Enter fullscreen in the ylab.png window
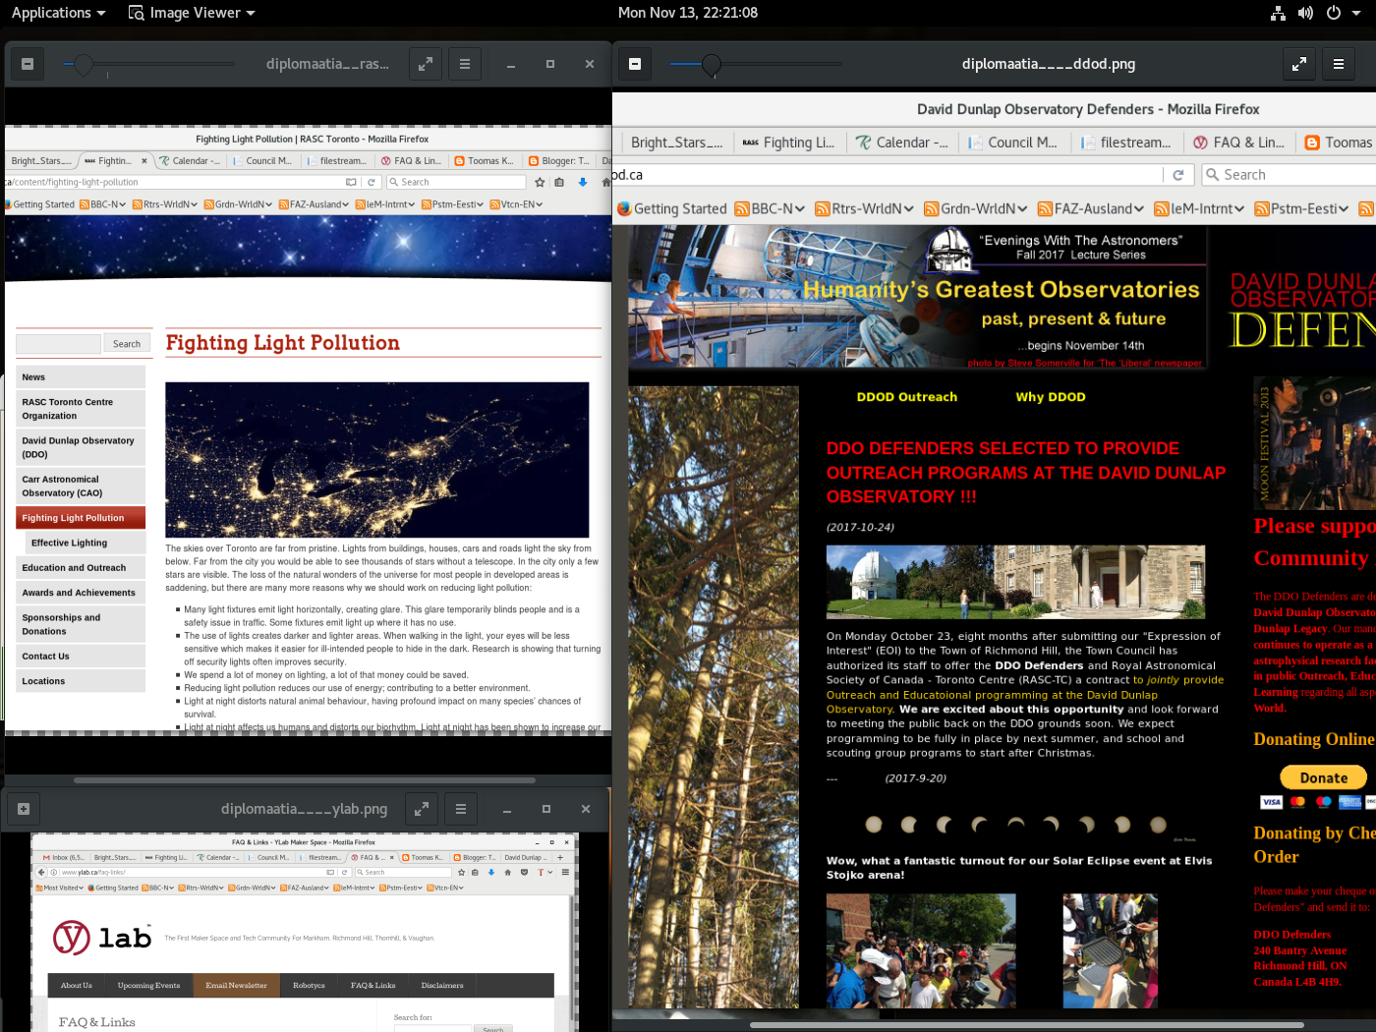1376x1032 pixels. coord(422,809)
